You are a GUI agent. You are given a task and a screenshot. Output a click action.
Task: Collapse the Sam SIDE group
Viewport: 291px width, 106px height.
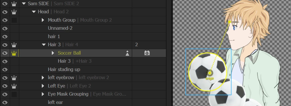click(24, 3)
